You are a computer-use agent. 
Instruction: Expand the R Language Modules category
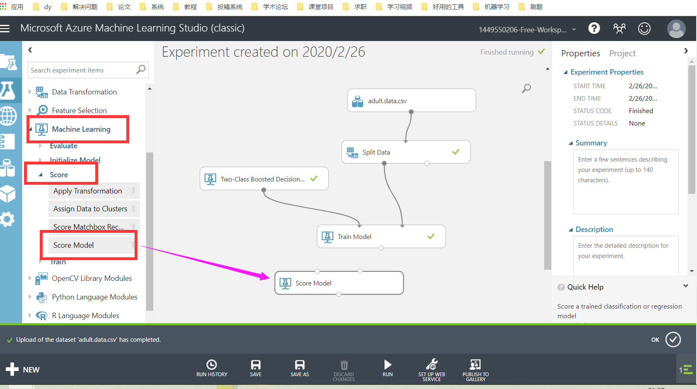point(30,316)
